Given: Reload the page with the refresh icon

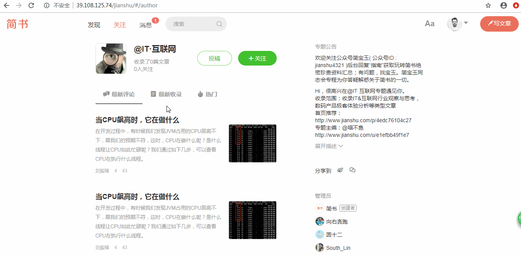Looking at the screenshot, I should pos(31,5).
